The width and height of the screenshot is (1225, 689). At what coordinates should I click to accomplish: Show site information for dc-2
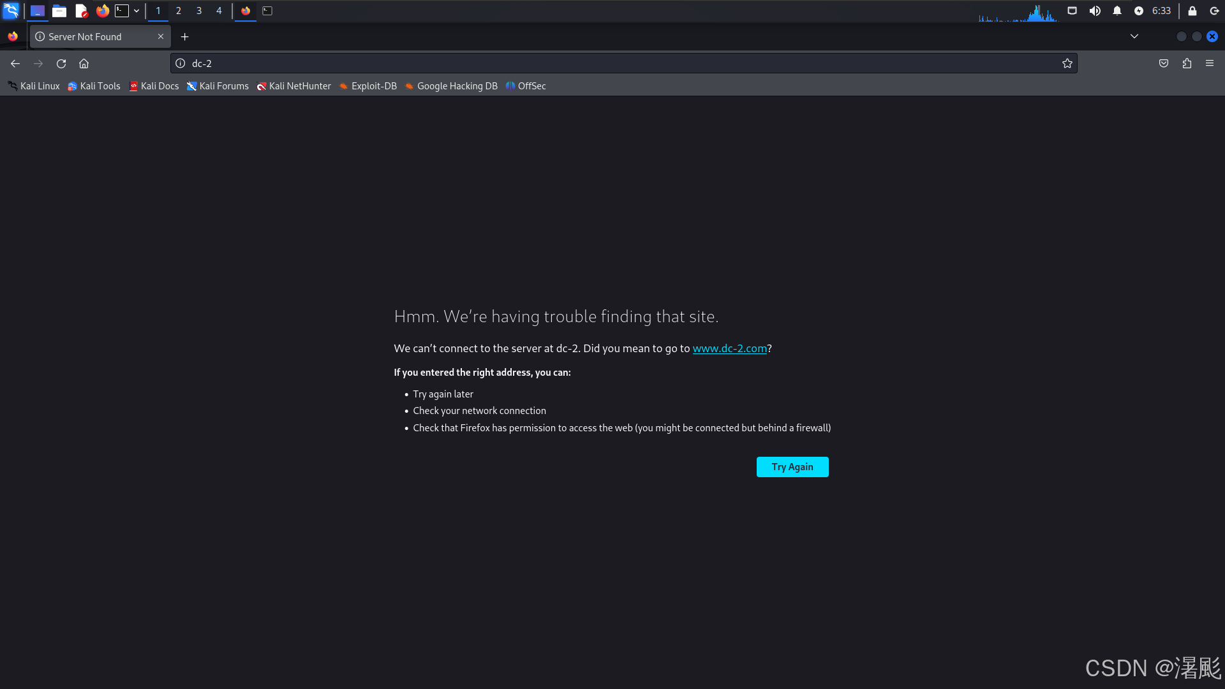click(181, 64)
